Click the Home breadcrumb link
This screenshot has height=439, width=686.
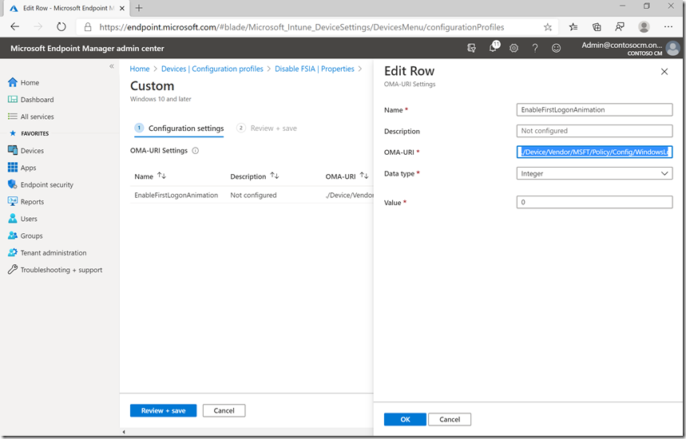click(x=139, y=69)
